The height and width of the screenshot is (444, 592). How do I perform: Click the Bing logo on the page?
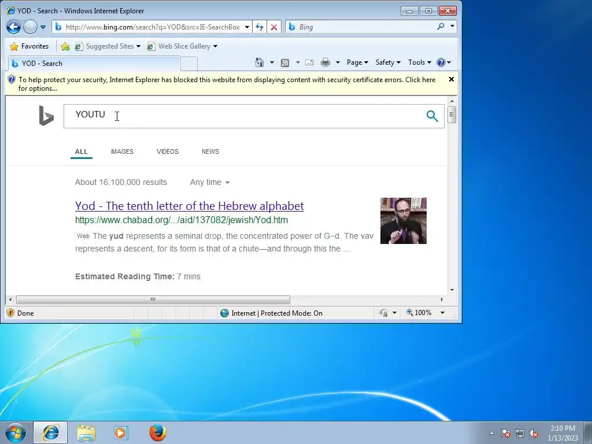point(46,116)
